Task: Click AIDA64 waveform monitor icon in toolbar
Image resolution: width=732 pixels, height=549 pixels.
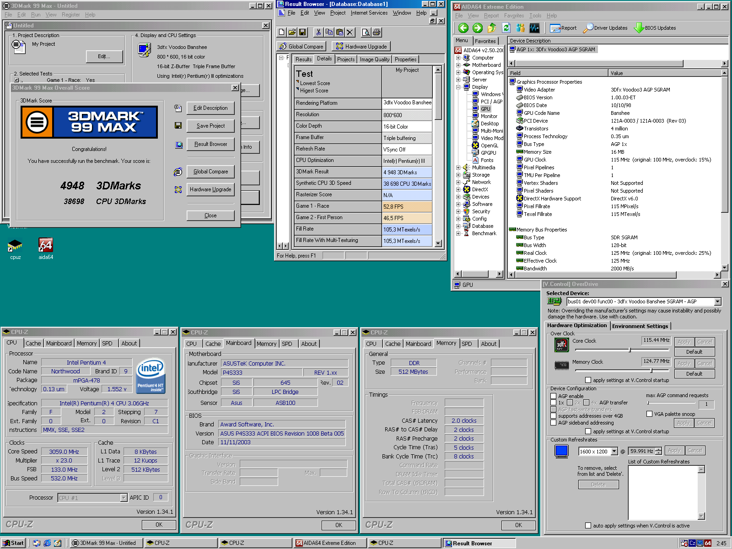Action: (534, 28)
